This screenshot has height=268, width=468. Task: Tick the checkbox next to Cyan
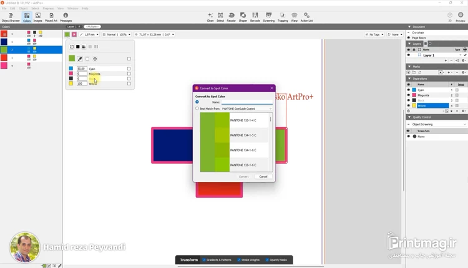129,69
